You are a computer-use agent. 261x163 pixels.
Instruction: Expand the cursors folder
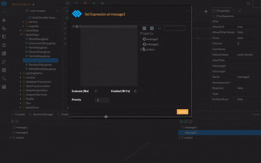[x=20, y=78]
